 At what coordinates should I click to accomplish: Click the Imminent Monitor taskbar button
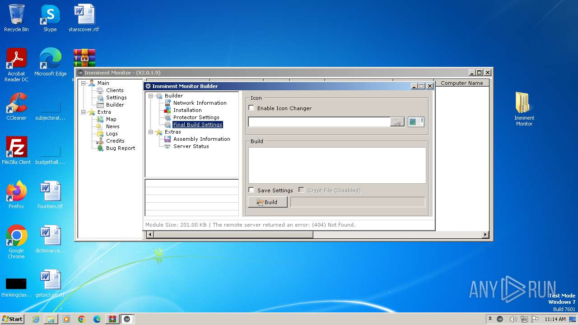[x=127, y=319]
